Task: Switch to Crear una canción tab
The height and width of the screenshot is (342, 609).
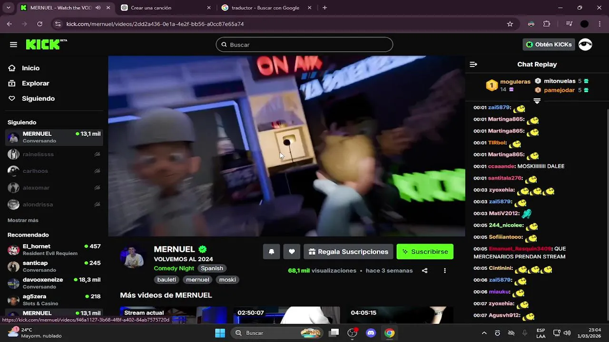Action: [167, 8]
